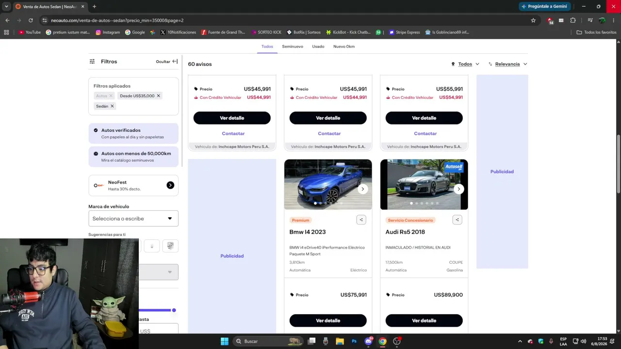Go back to previous page

pos(7,20)
